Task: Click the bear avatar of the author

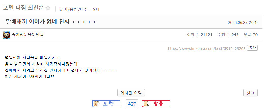Action: click(6, 35)
